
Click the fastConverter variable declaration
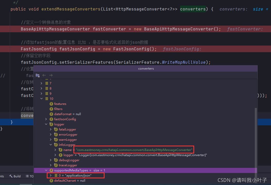click(109, 29)
